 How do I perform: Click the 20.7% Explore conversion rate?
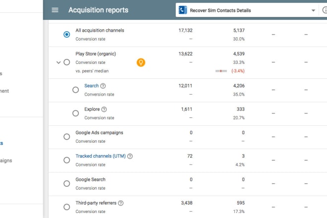pyautogui.click(x=239, y=117)
